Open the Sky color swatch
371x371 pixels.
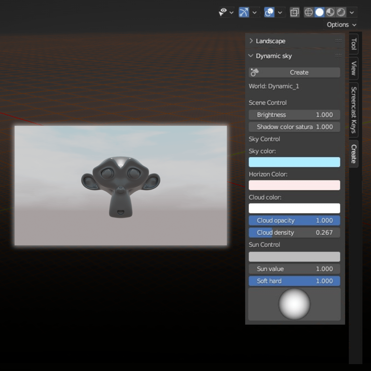pos(294,162)
